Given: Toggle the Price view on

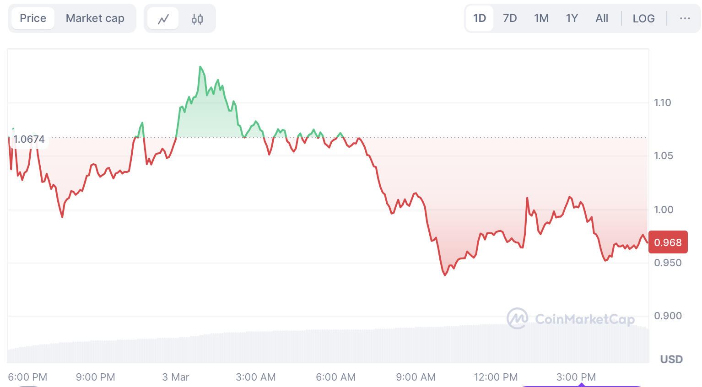Looking at the screenshot, I should coord(32,18).
